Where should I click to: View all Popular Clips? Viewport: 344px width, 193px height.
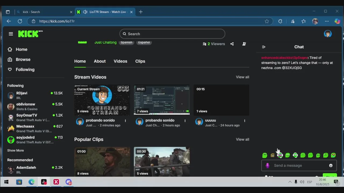pos(242,139)
